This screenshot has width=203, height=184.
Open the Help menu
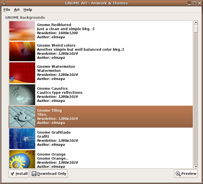(28, 10)
